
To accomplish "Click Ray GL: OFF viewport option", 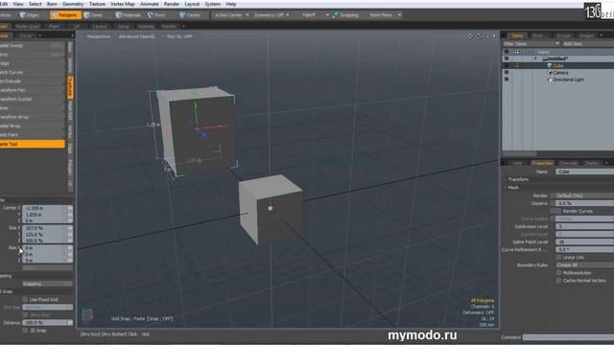I will [179, 36].
